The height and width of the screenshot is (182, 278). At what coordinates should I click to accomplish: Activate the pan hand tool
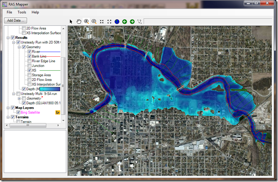point(79,21)
